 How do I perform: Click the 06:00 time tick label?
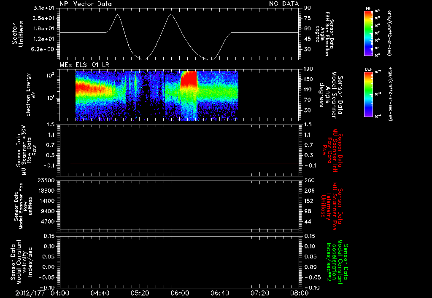(180, 293)
